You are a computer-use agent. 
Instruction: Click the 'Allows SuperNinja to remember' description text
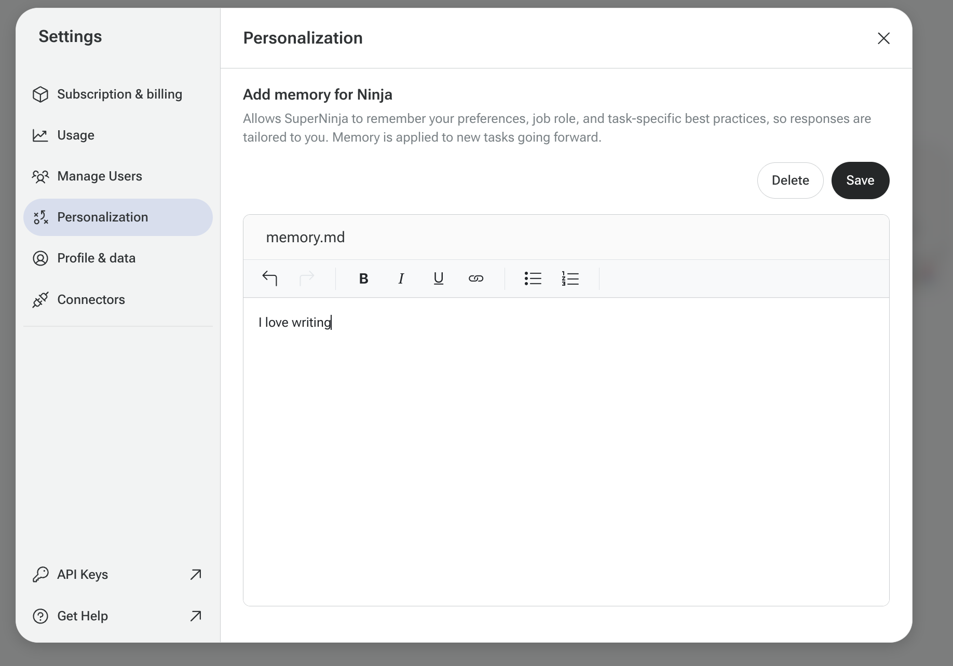557,128
